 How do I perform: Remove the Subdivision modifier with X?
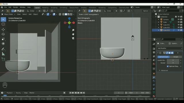coord(178,53)
